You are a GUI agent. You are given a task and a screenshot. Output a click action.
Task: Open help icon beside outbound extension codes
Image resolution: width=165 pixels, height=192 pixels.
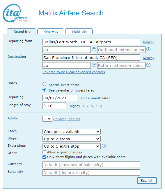coord(148,49)
